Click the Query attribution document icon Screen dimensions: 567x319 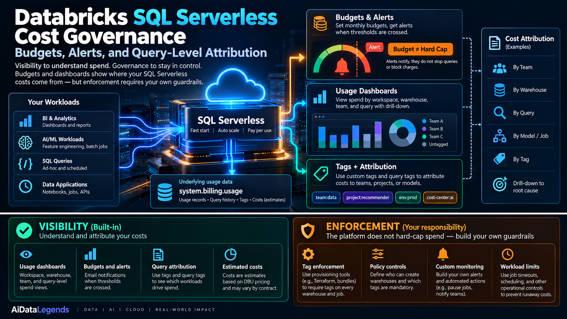(158, 254)
